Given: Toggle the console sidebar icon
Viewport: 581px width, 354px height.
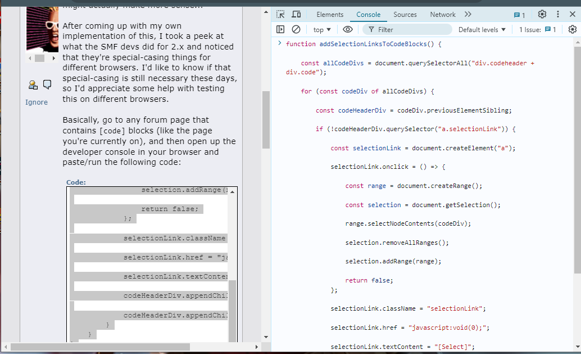Looking at the screenshot, I should click(x=280, y=29).
